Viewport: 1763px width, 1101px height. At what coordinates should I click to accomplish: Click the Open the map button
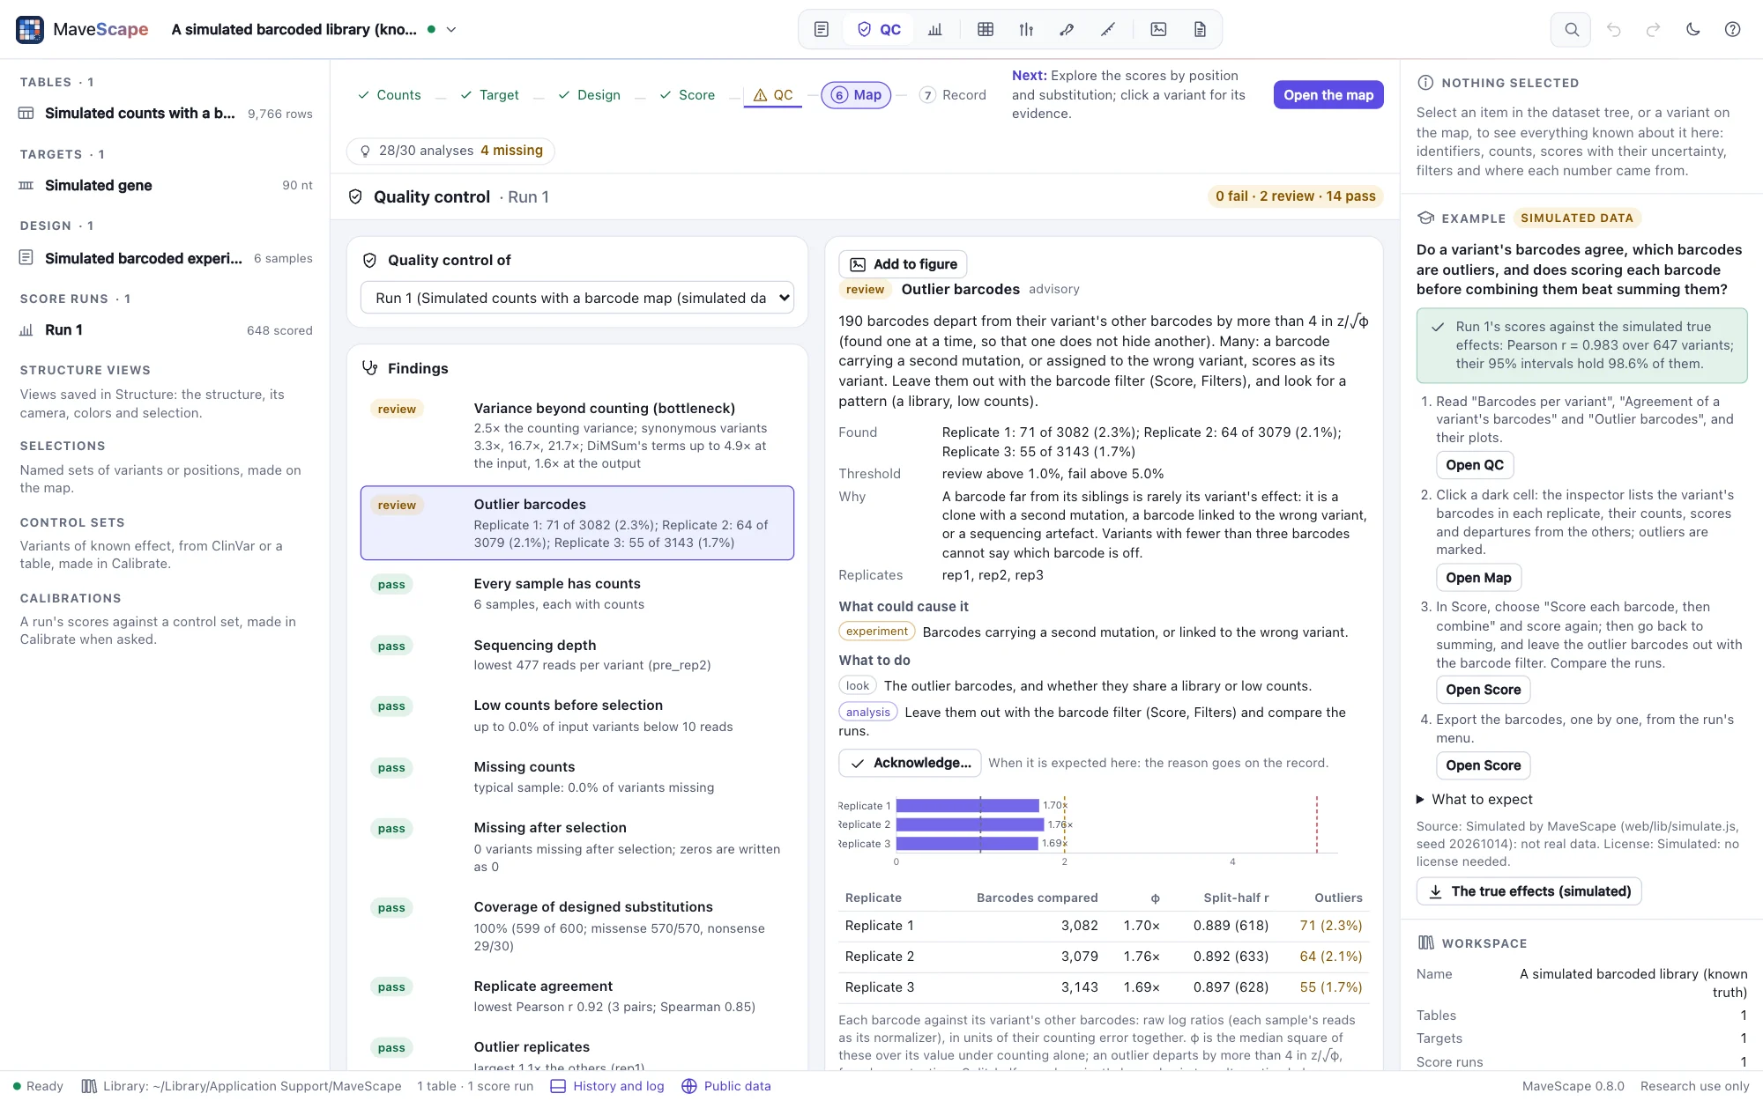1328,95
